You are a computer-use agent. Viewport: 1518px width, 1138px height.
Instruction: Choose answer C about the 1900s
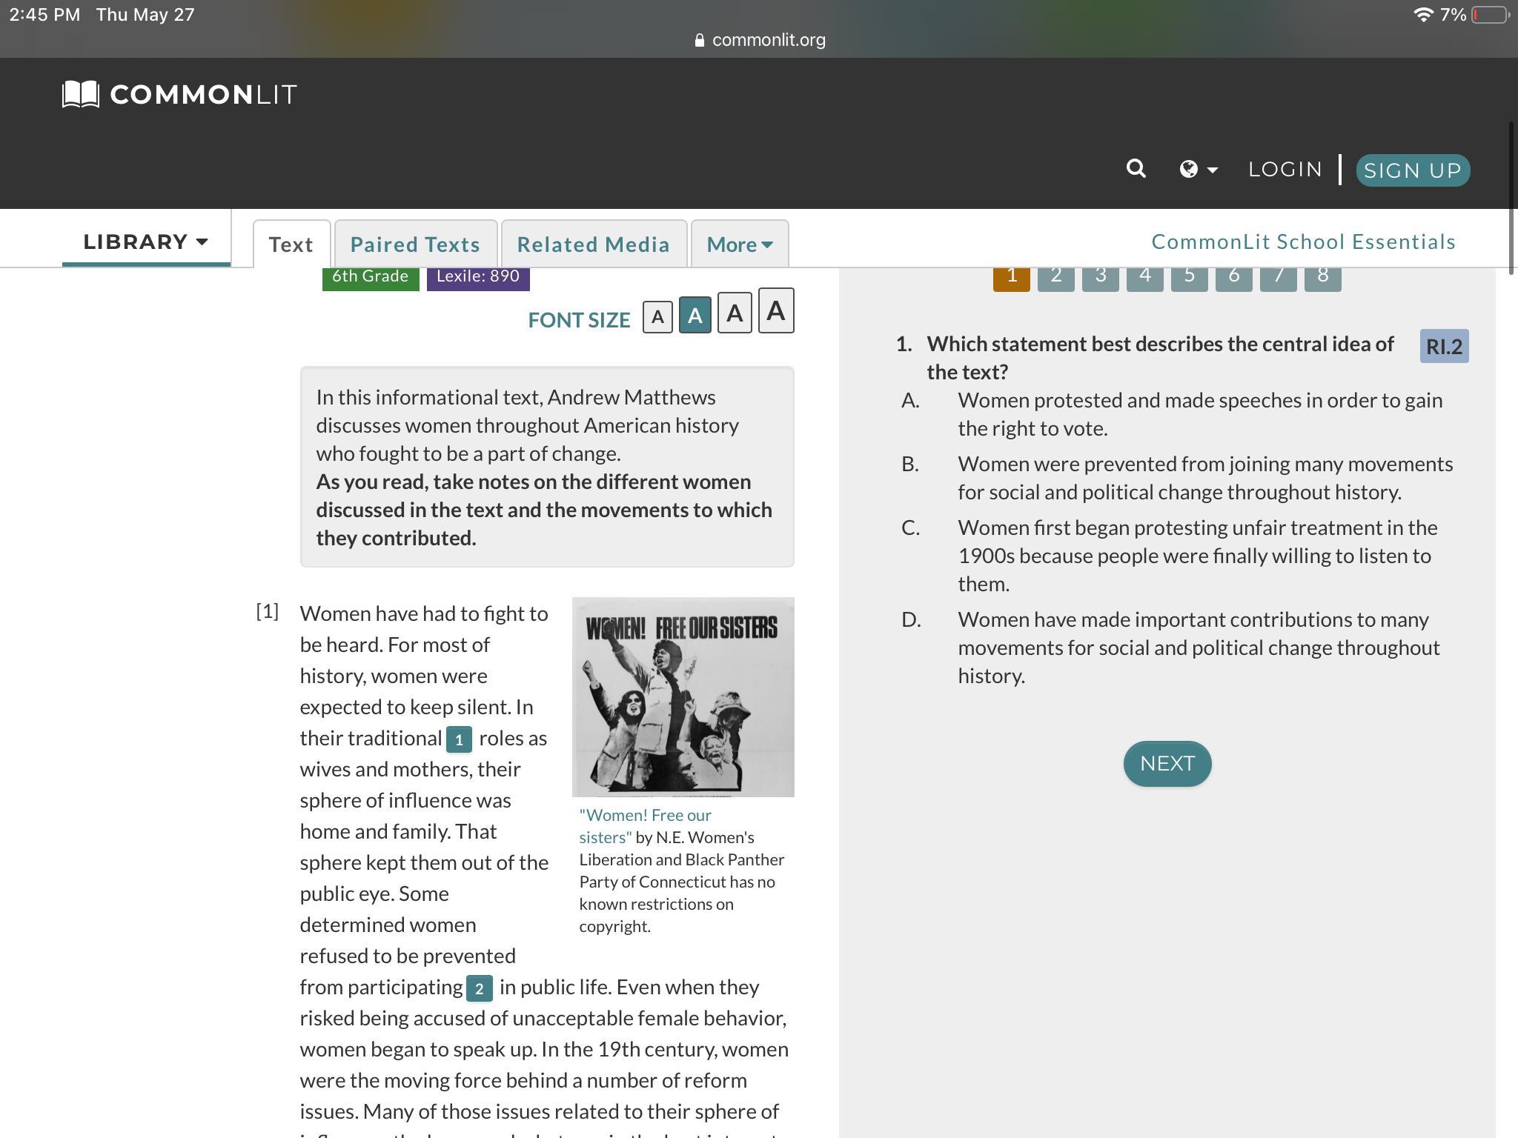[x=1196, y=556]
